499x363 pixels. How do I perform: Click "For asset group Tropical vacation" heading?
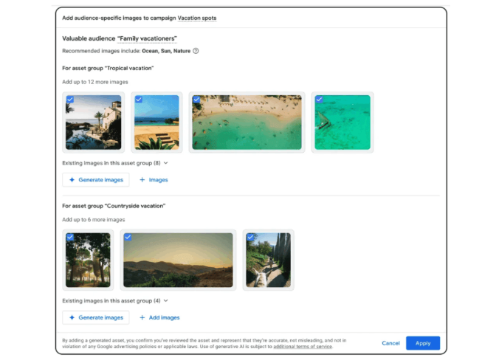(x=108, y=68)
